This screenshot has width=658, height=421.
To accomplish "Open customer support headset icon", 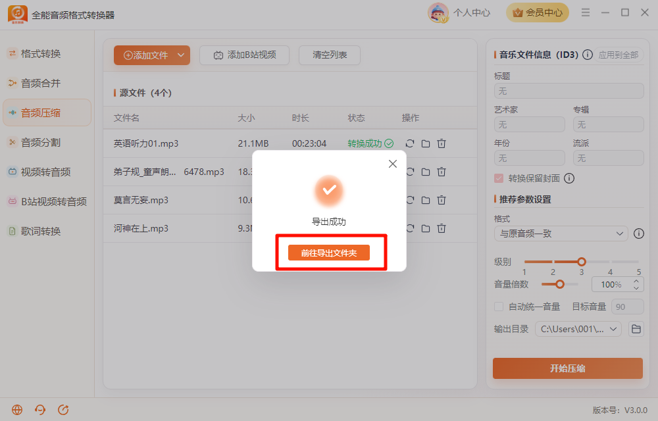I will tap(40, 410).
